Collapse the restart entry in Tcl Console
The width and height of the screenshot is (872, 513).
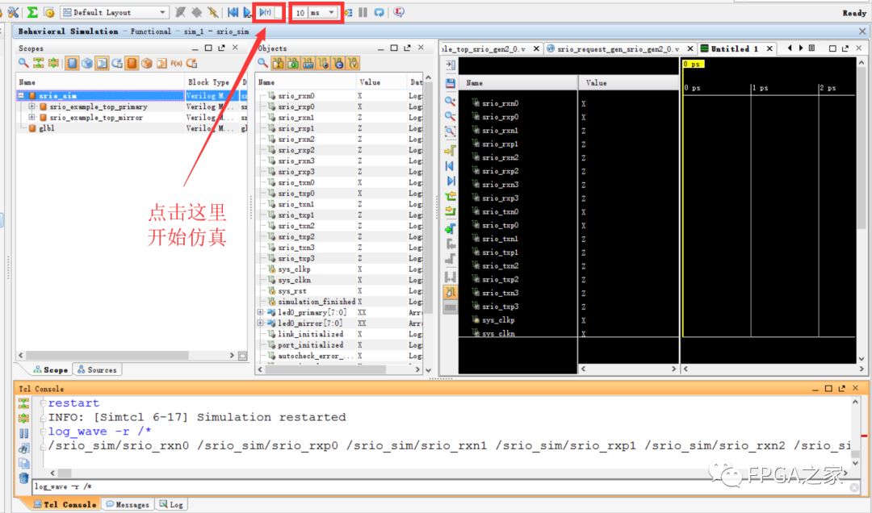43,403
